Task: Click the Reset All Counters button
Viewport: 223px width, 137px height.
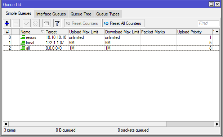Action: point(123,23)
